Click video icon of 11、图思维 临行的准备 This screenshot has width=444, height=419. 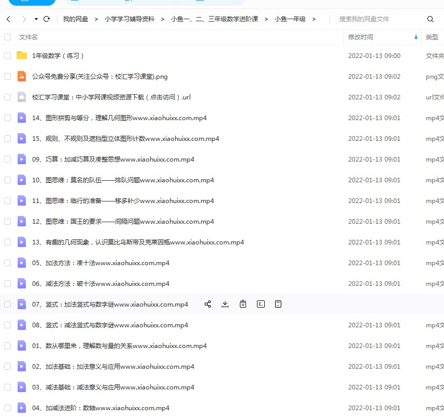click(22, 200)
